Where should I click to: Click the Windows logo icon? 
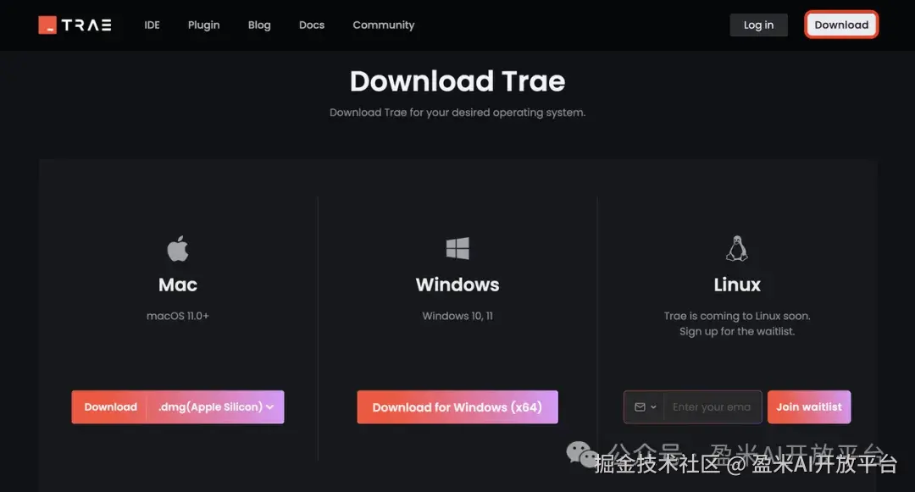pyautogui.click(x=457, y=248)
